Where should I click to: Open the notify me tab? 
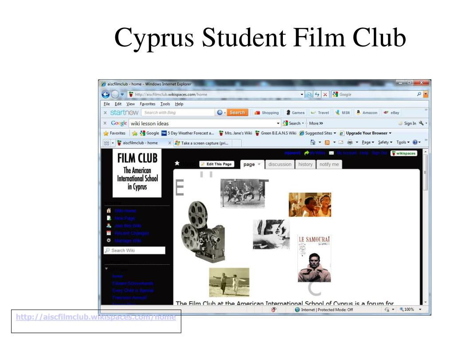click(x=329, y=164)
